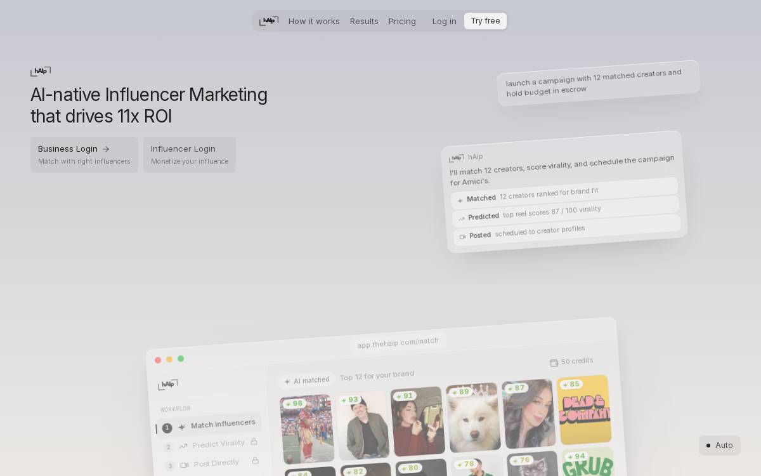
Task: Click the '50 credits' label
Action: pyautogui.click(x=577, y=361)
